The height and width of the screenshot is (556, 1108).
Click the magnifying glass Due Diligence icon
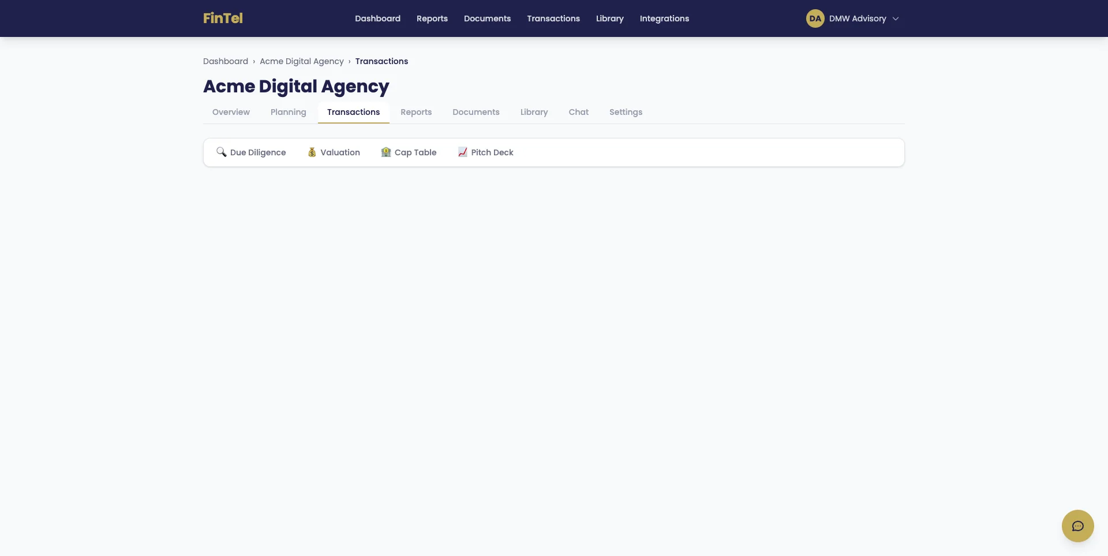pyautogui.click(x=221, y=152)
